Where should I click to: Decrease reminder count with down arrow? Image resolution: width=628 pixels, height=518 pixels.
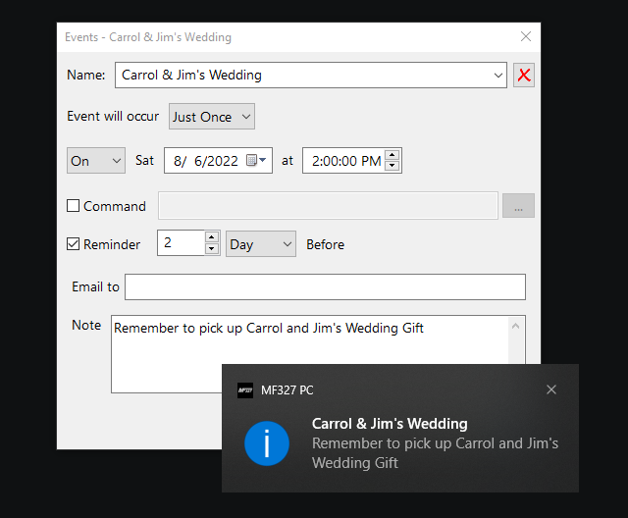click(212, 248)
